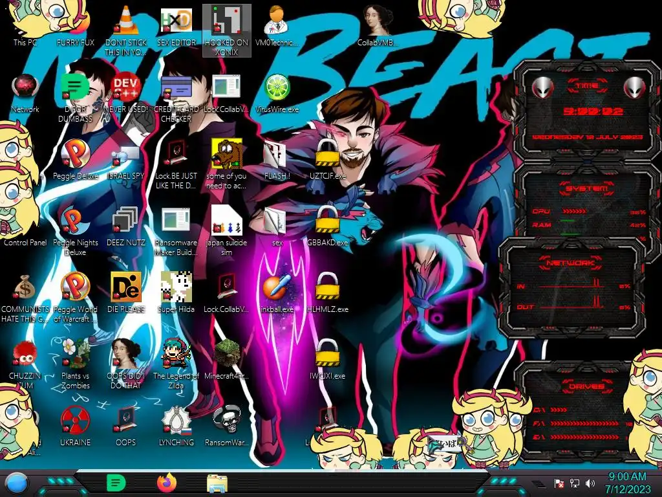Click the E:\ drive usage bar
This screenshot has width=662, height=497.
584,437
